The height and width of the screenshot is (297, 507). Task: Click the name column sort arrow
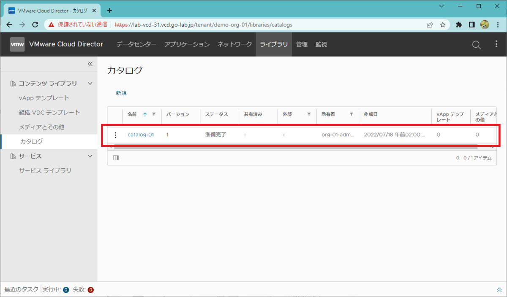click(145, 114)
